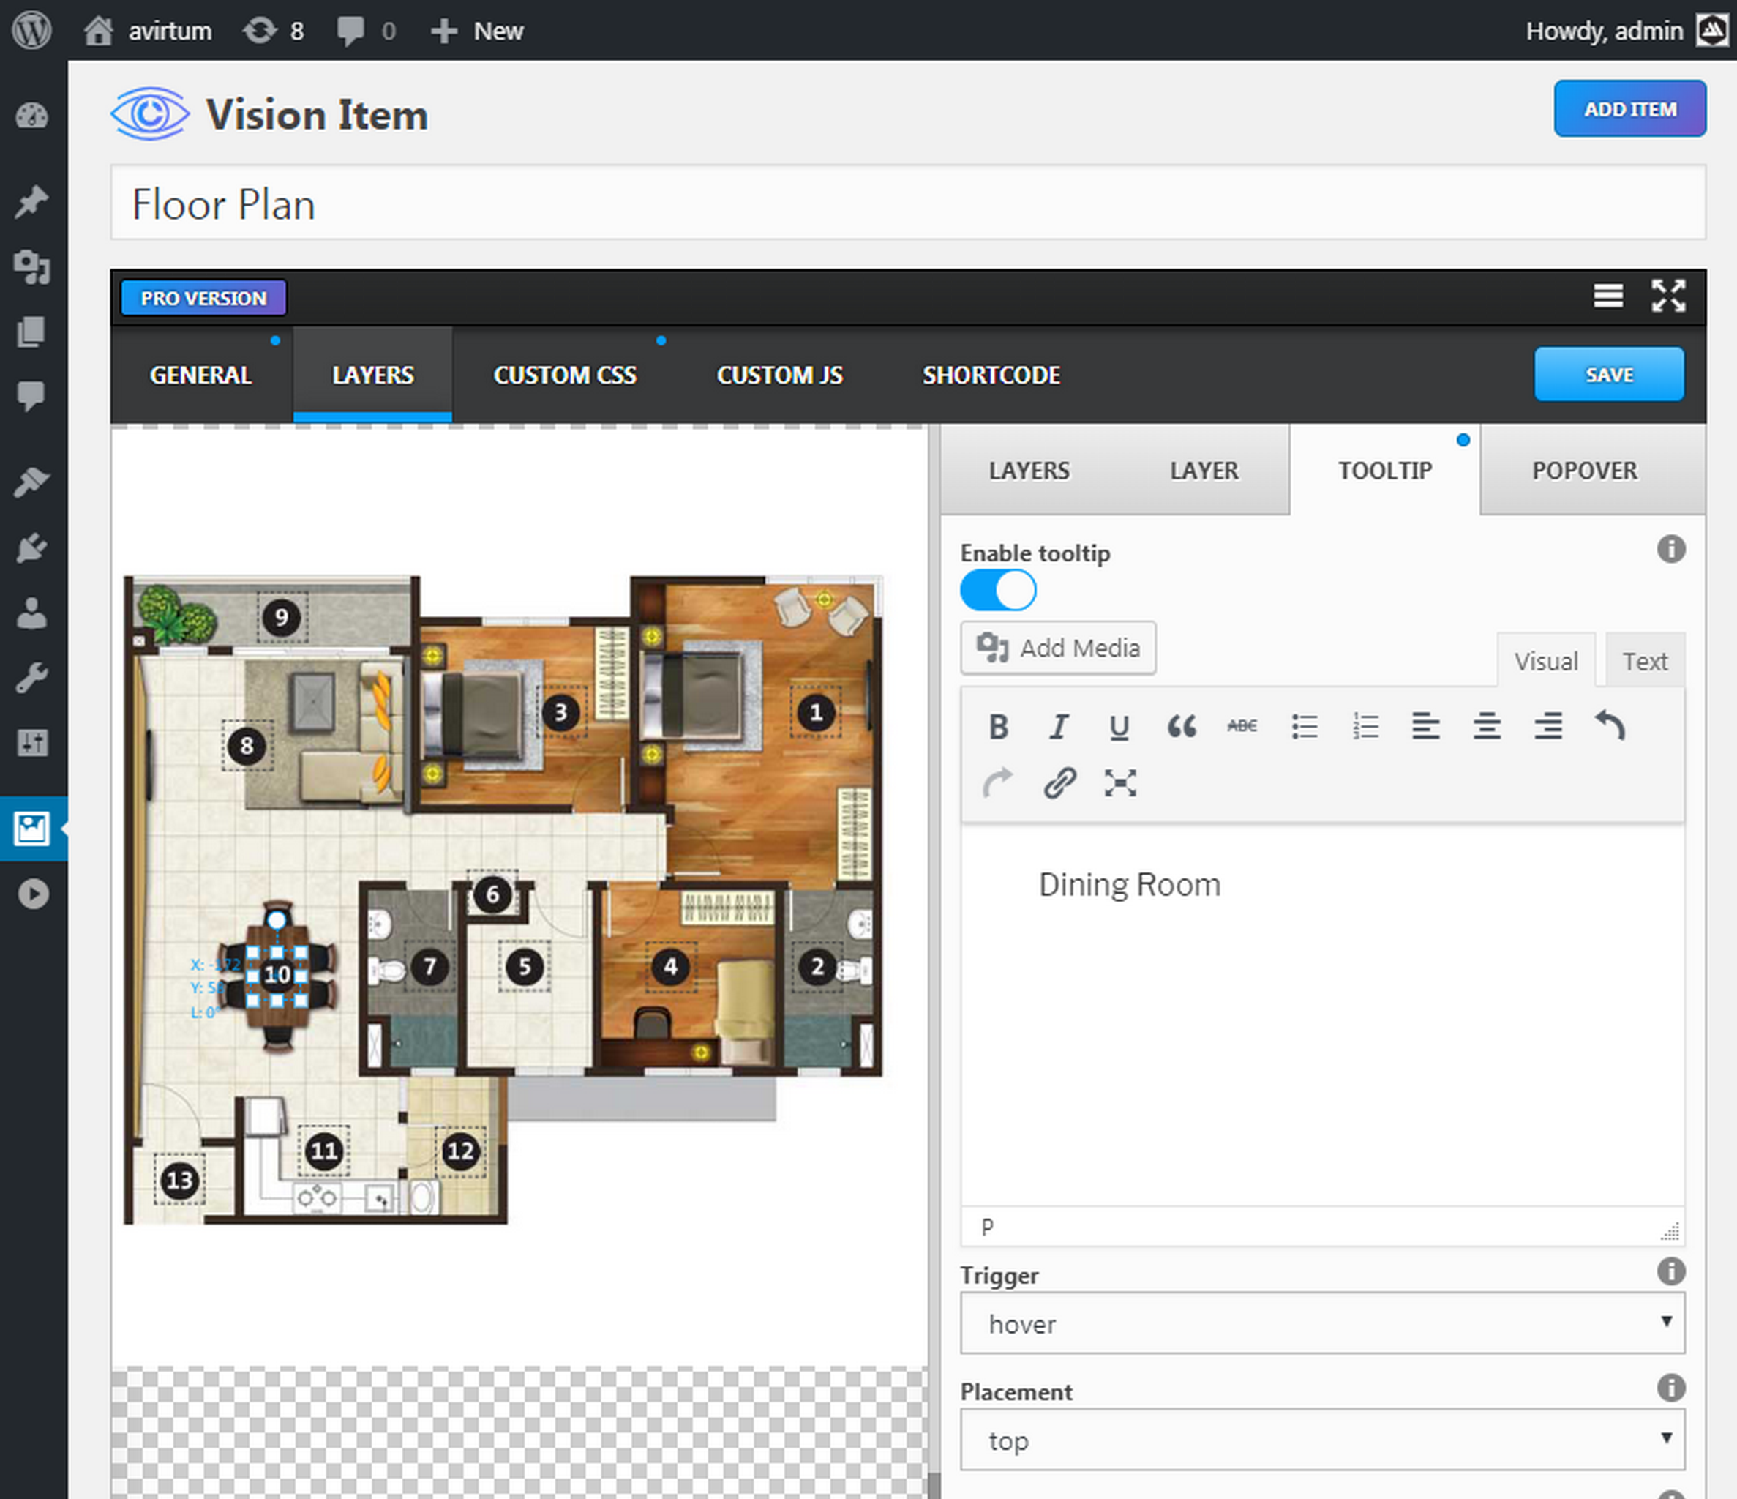The width and height of the screenshot is (1737, 1499).
Task: Open Posts pin icon in sidebar
Action: pyautogui.click(x=32, y=201)
